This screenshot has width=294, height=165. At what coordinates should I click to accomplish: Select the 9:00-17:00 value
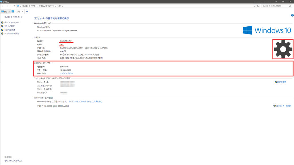(64, 67)
